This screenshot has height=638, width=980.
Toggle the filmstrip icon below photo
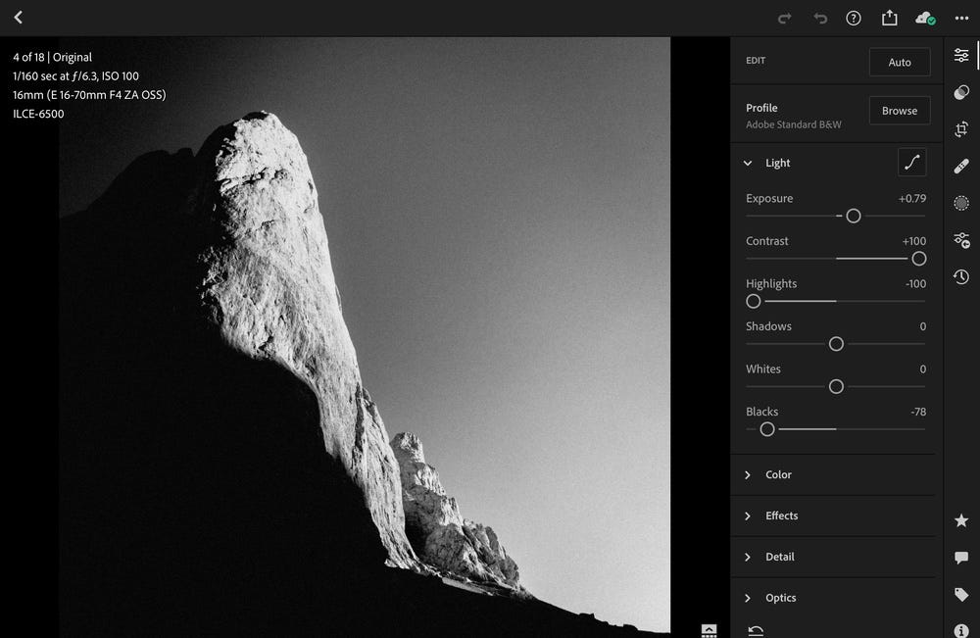point(709,630)
